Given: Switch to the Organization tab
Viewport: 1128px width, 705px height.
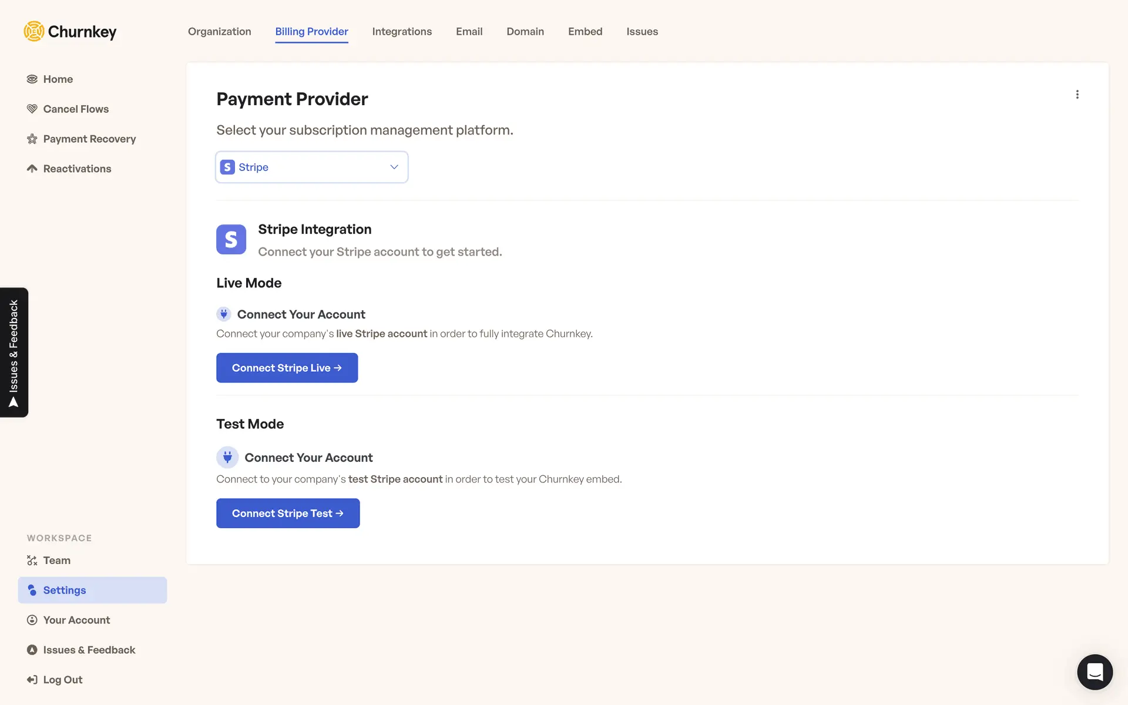Looking at the screenshot, I should [219, 32].
